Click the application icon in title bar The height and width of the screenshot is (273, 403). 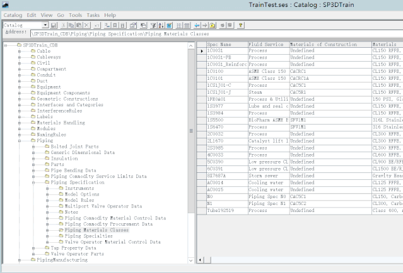click(5, 4)
